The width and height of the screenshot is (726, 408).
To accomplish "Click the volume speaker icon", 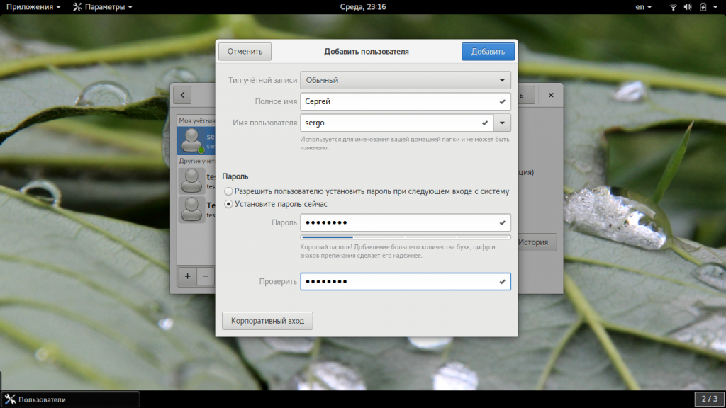I will pos(688,7).
